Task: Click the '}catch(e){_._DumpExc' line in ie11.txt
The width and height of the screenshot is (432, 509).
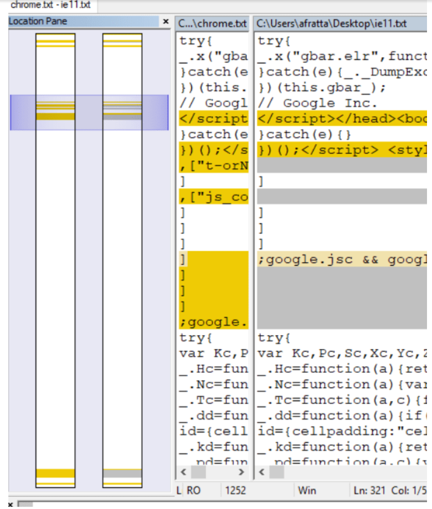Action: (x=342, y=72)
